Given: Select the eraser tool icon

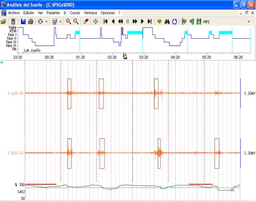Looking at the screenshot, I should click(86, 21).
